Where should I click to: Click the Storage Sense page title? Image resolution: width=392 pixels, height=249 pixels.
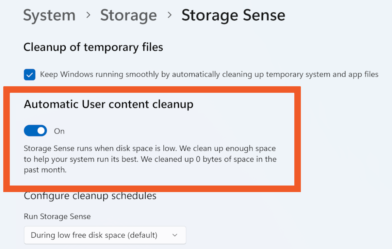tap(233, 15)
